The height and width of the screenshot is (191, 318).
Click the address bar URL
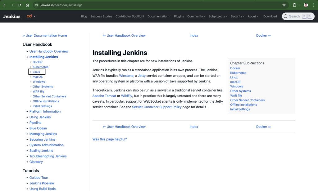click(61, 5)
